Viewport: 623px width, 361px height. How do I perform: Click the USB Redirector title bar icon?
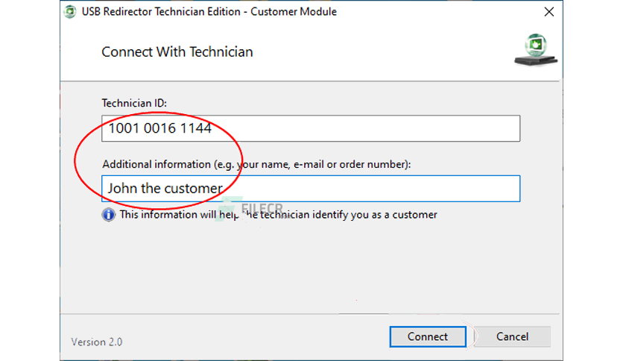(70, 12)
